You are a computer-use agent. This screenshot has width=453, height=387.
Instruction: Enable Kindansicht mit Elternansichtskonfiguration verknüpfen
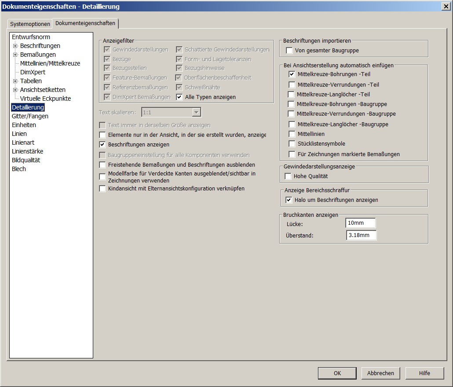point(102,189)
